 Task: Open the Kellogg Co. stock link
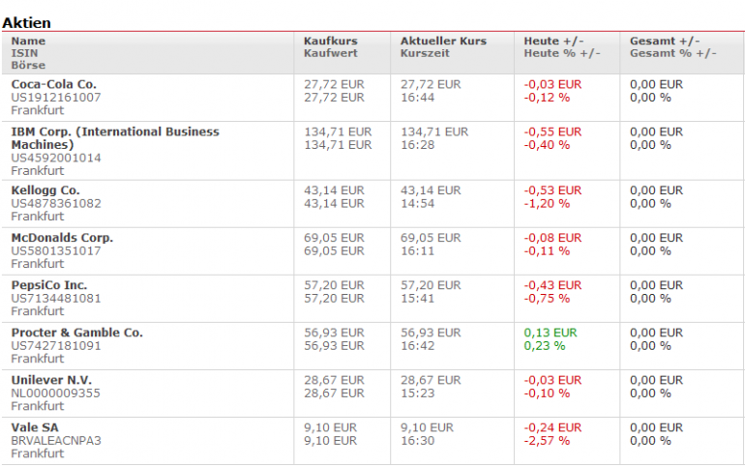pyautogui.click(x=45, y=190)
